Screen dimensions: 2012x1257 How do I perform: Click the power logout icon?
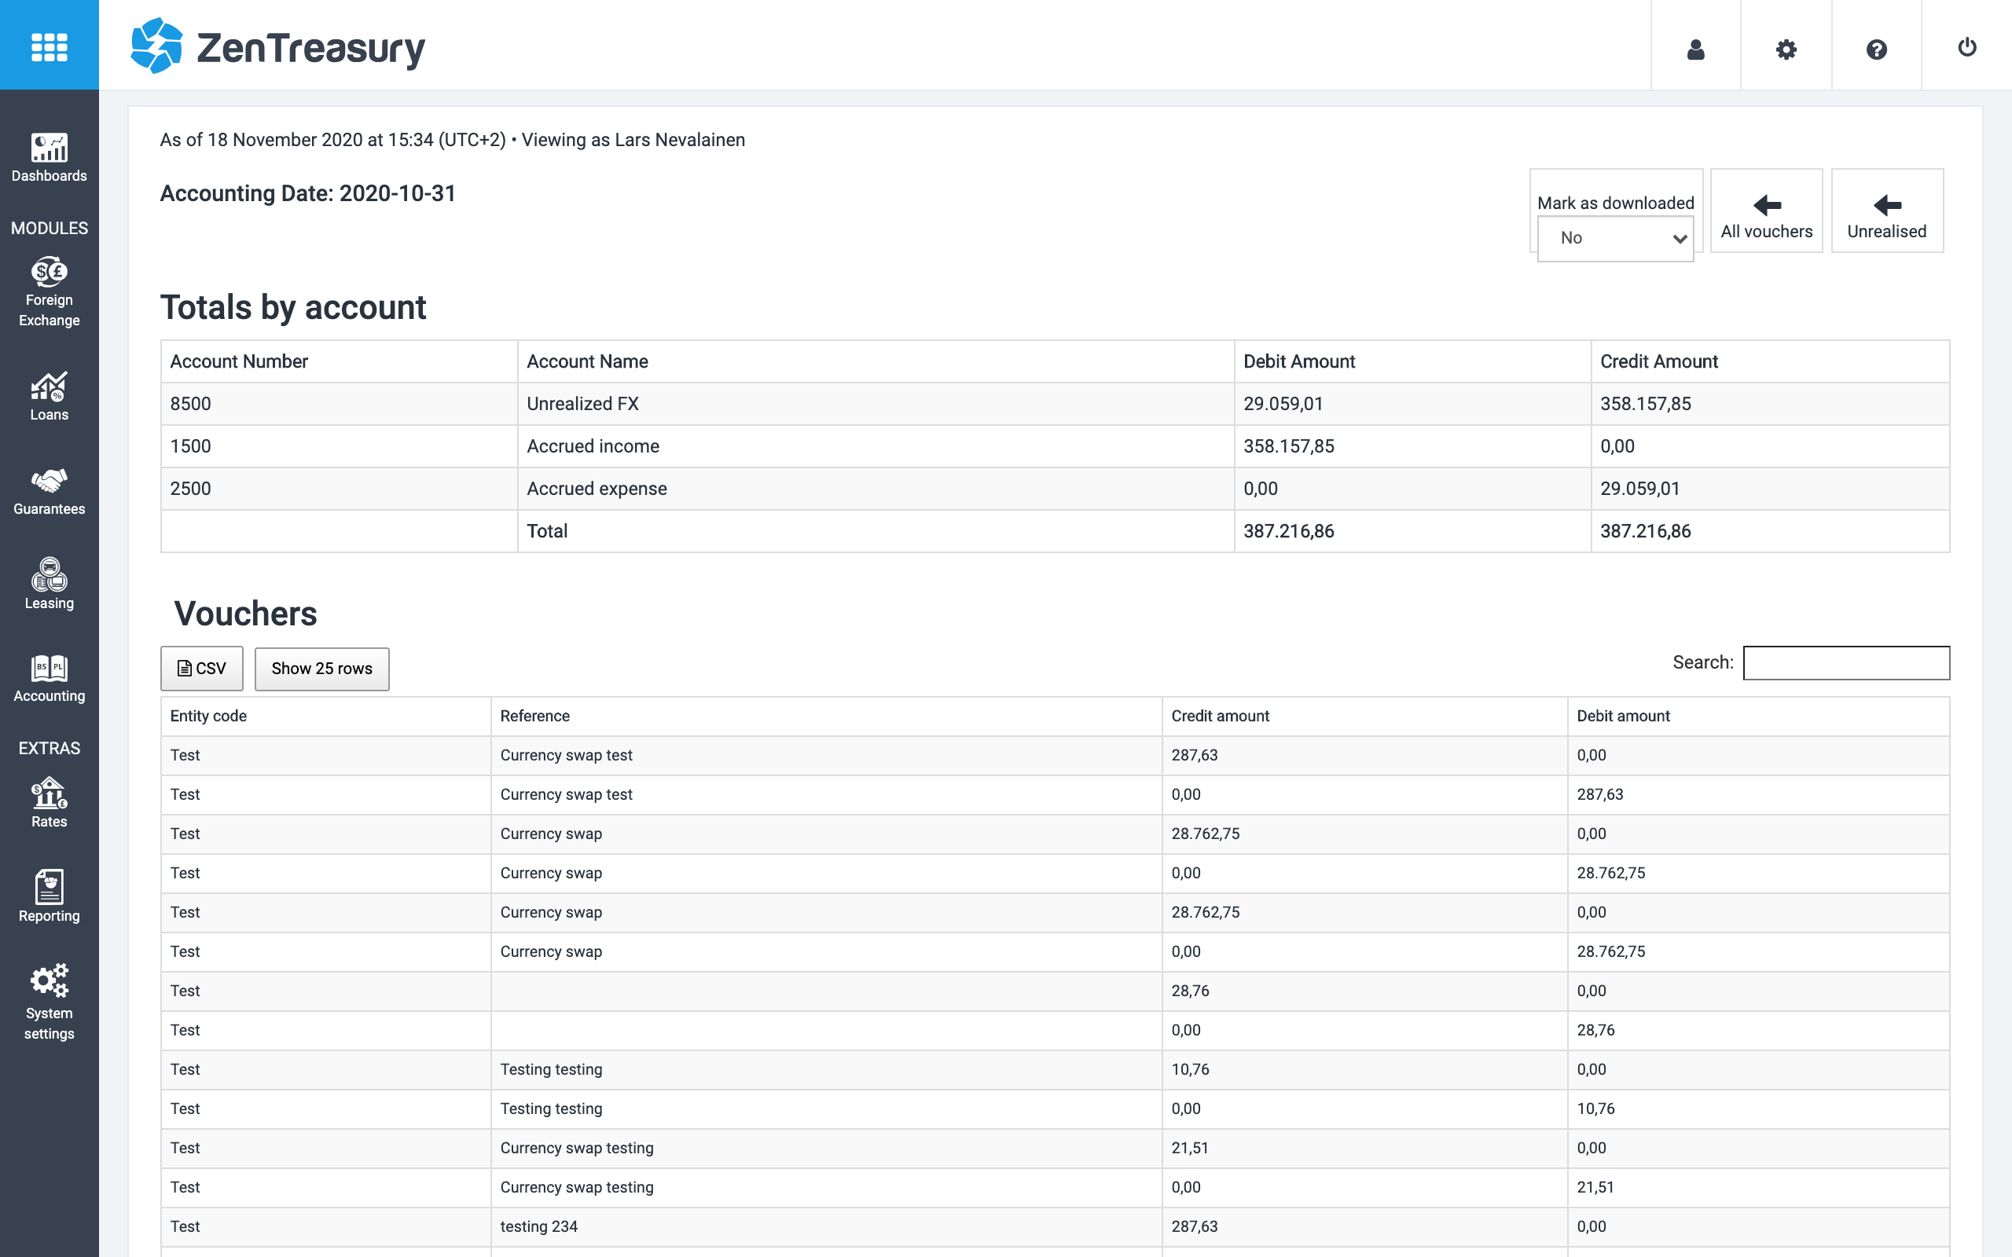tap(1966, 47)
